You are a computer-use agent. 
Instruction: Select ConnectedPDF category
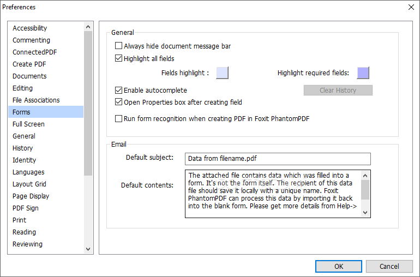click(46, 52)
